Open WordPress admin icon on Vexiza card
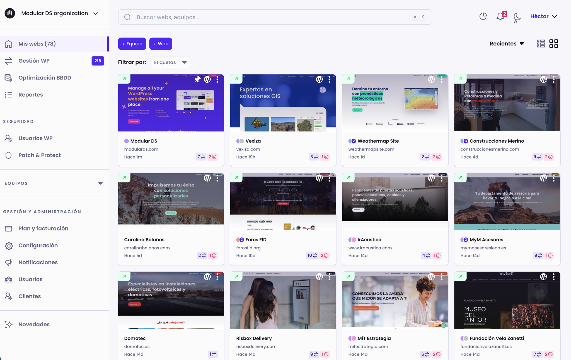 coord(319,80)
